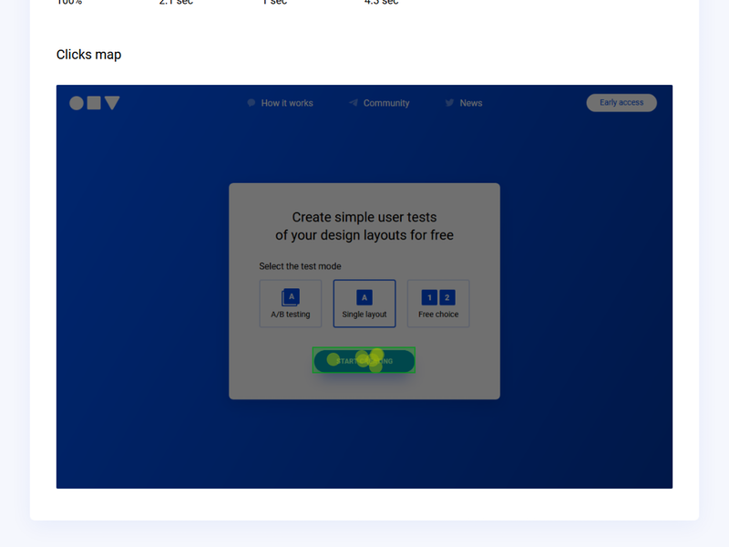Open the News menu item

[471, 102]
